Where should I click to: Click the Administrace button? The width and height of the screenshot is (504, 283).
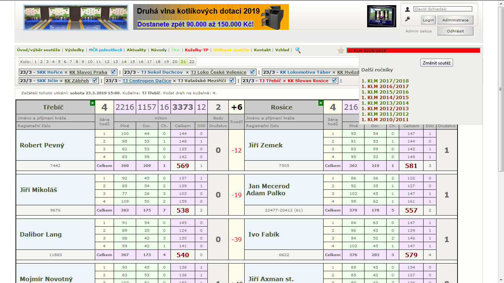click(x=455, y=20)
